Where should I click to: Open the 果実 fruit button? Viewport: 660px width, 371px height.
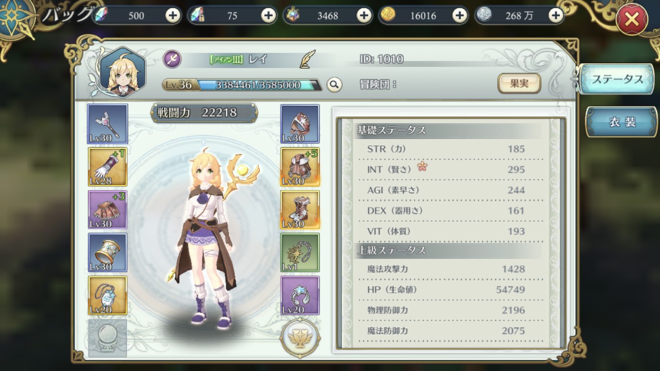point(519,84)
